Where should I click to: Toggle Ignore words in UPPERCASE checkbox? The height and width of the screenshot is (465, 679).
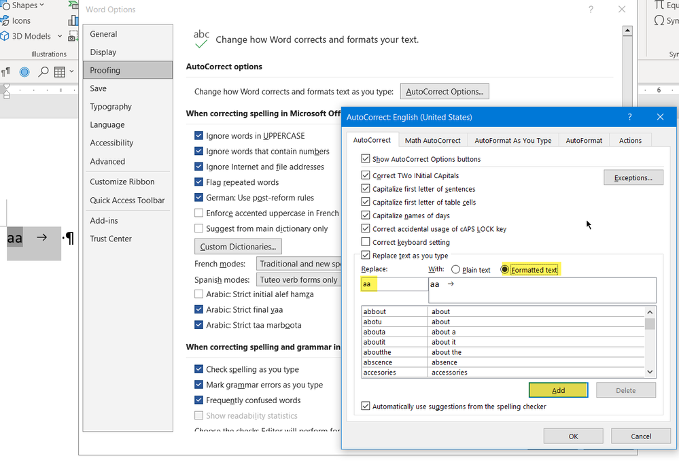[x=198, y=135]
